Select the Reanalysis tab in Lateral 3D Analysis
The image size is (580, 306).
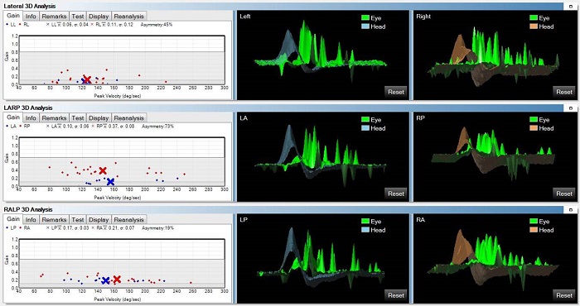tap(128, 17)
